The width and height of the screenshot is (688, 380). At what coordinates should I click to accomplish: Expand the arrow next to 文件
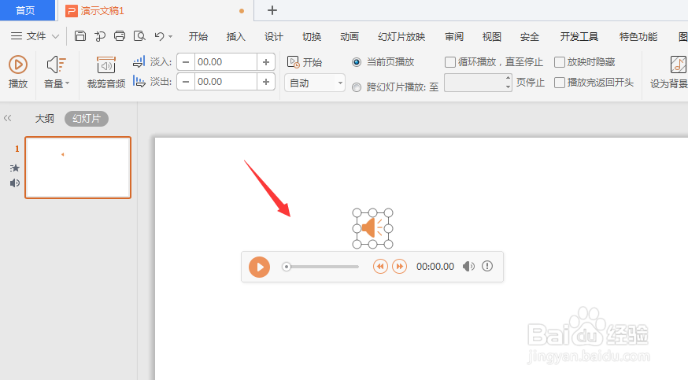pyautogui.click(x=55, y=36)
